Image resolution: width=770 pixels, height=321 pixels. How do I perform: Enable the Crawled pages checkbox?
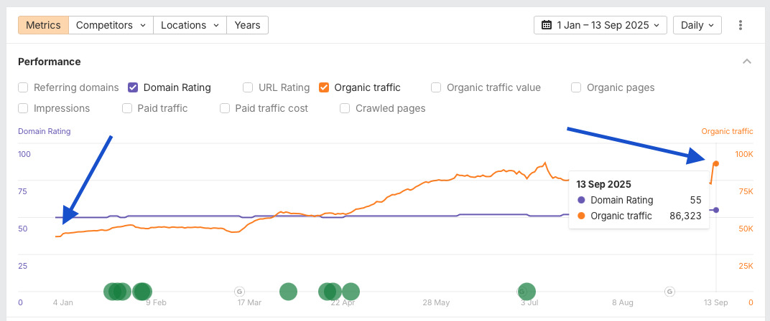pyautogui.click(x=345, y=108)
